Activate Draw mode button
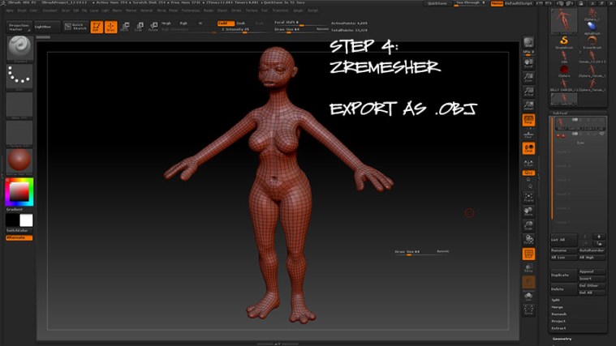This screenshot has width=616, height=346. click(x=111, y=27)
